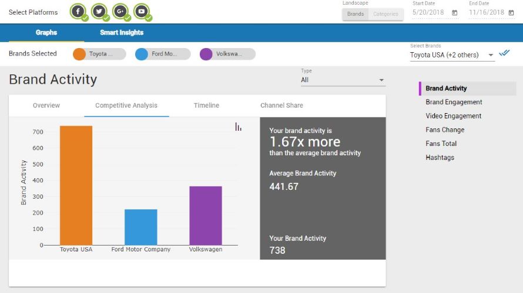
Task: Click the purple Volkswagen bar
Action: [206, 216]
